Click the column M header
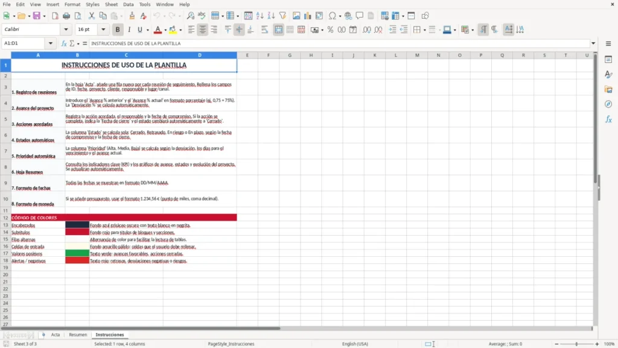Viewport: 618px width, 348px height. [x=417, y=55]
